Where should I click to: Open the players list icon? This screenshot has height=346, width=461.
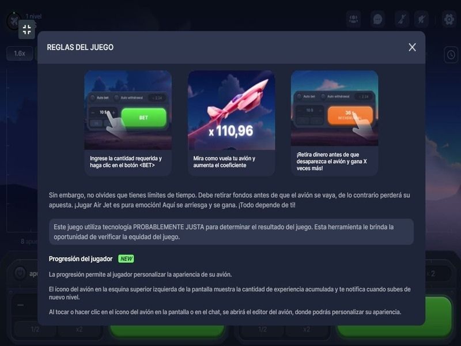point(353,20)
